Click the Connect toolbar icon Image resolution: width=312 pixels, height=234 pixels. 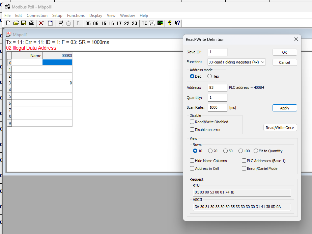pyautogui.click(x=61, y=23)
